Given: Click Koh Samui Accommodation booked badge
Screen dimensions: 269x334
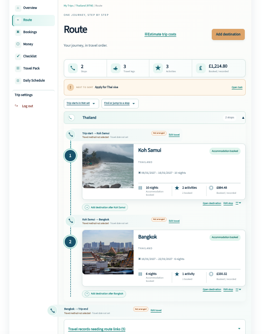Looking at the screenshot, I should [225, 151].
